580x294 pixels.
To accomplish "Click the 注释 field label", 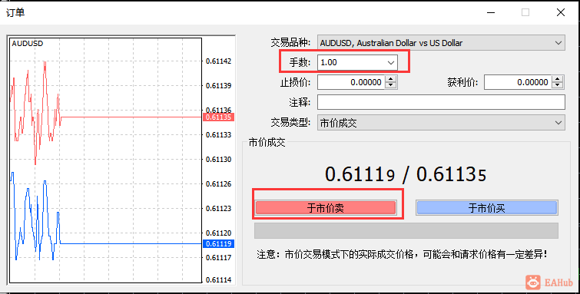I will pyautogui.click(x=300, y=102).
